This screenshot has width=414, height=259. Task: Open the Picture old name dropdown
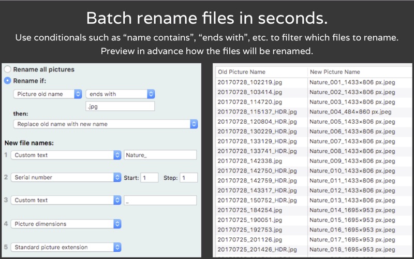tap(48, 94)
